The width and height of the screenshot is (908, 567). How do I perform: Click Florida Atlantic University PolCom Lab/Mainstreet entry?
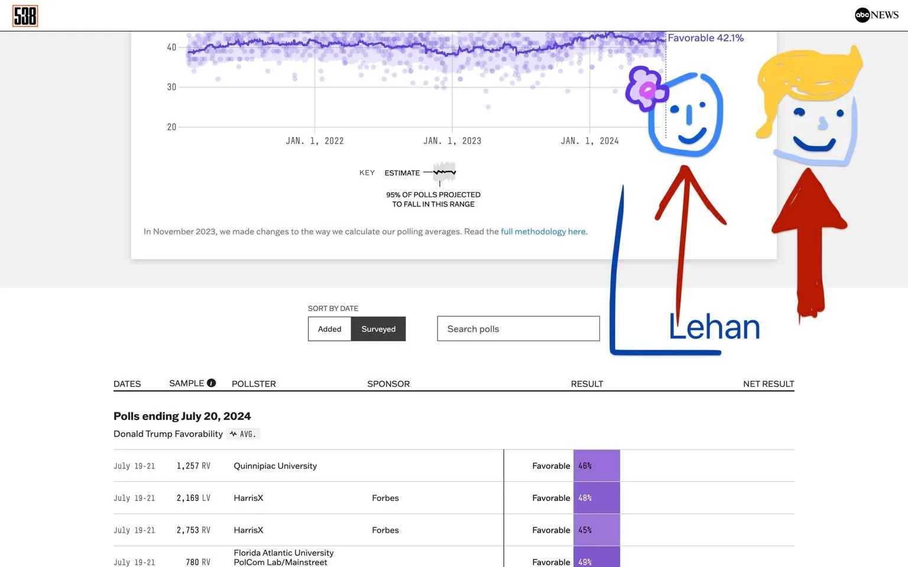click(x=283, y=557)
